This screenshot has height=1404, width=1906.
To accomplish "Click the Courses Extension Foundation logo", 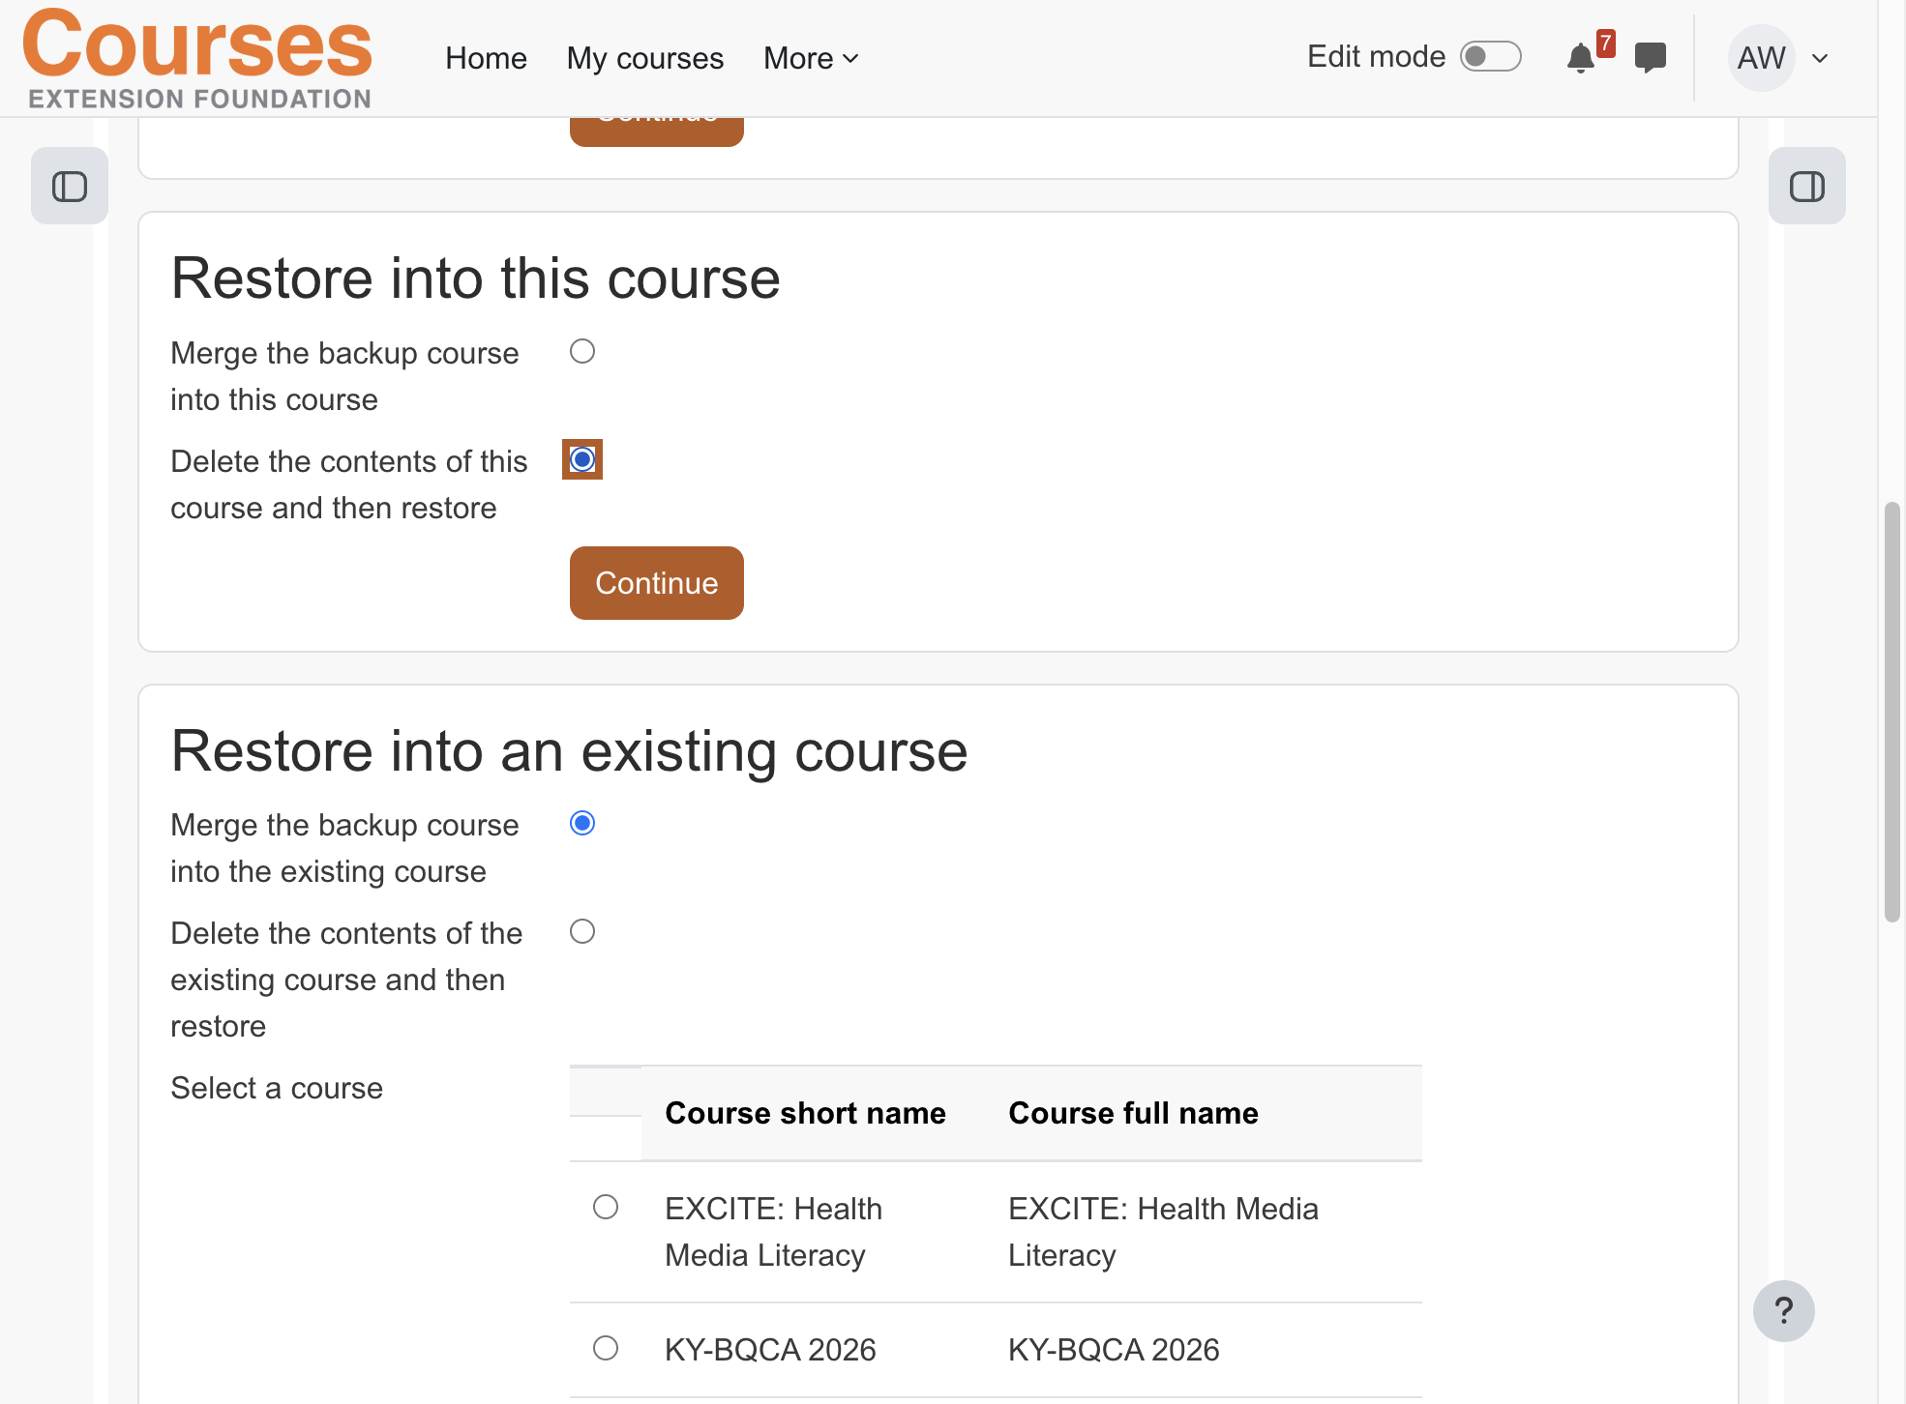I will pyautogui.click(x=197, y=58).
